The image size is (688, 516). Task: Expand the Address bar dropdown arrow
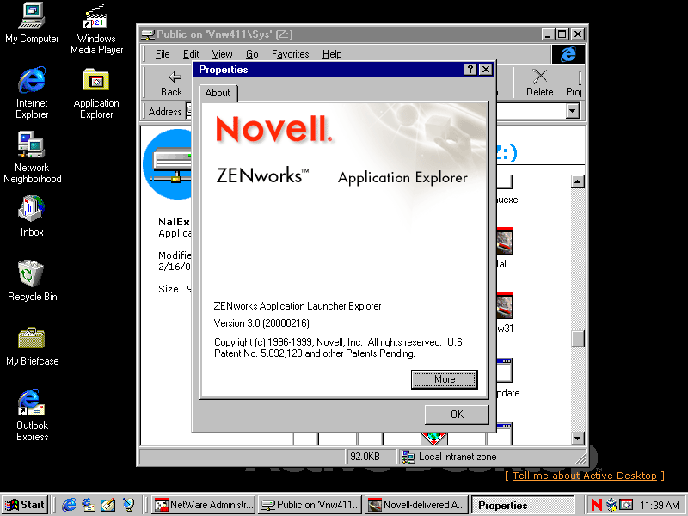572,111
